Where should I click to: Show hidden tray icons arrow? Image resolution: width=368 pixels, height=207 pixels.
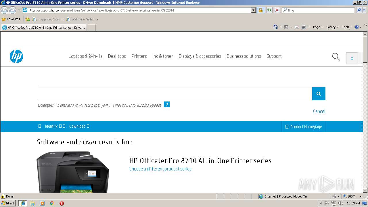(x=321, y=203)
